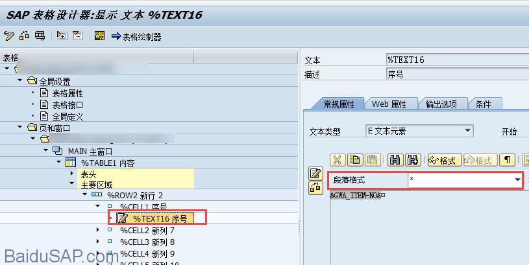
Task: Click the activate/check icon in top toolbar
Action: [24, 36]
